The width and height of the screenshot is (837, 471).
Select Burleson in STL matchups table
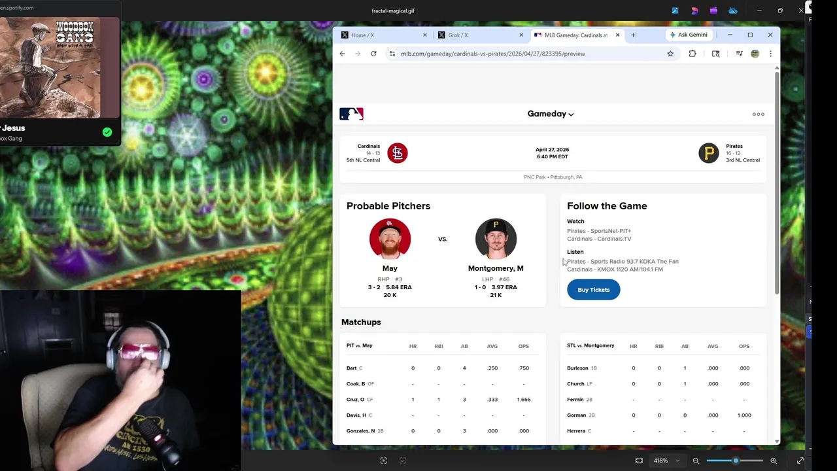click(577, 368)
